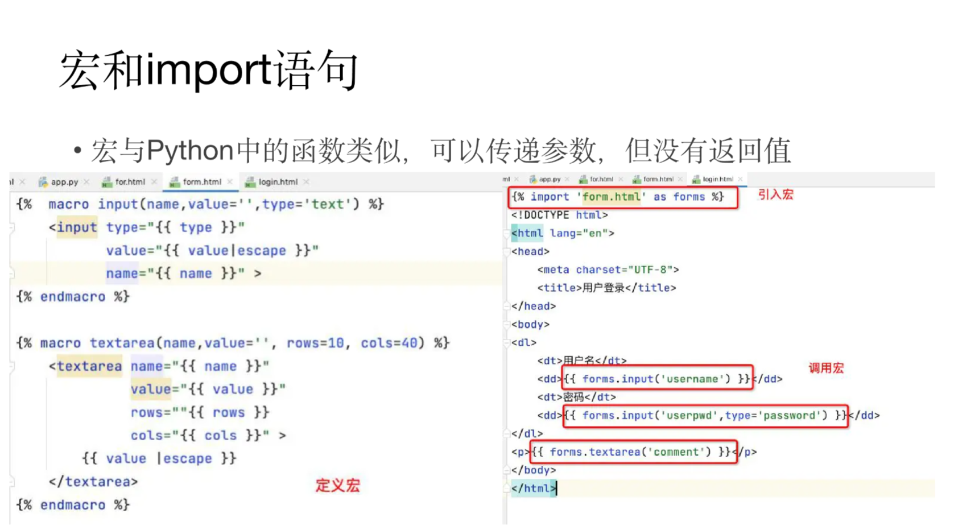
Task: Close for.html tab in left editor
Action: click(154, 182)
